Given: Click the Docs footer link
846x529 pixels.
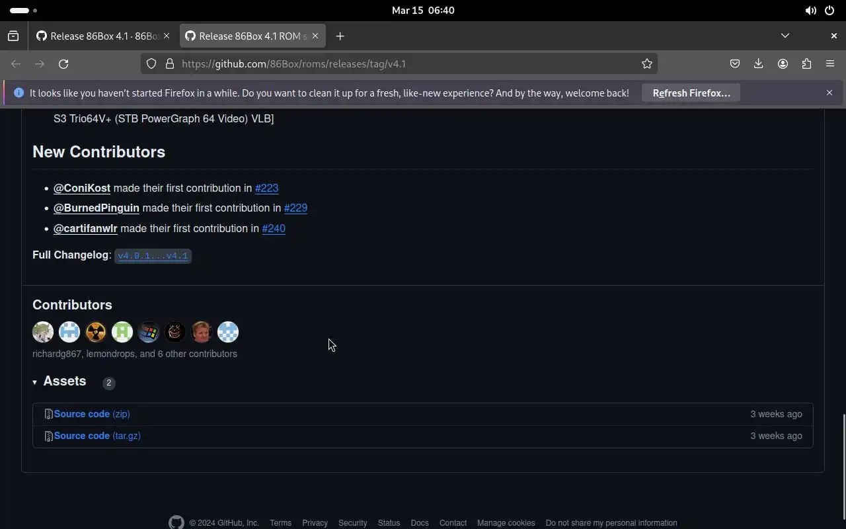Looking at the screenshot, I should (x=420, y=523).
